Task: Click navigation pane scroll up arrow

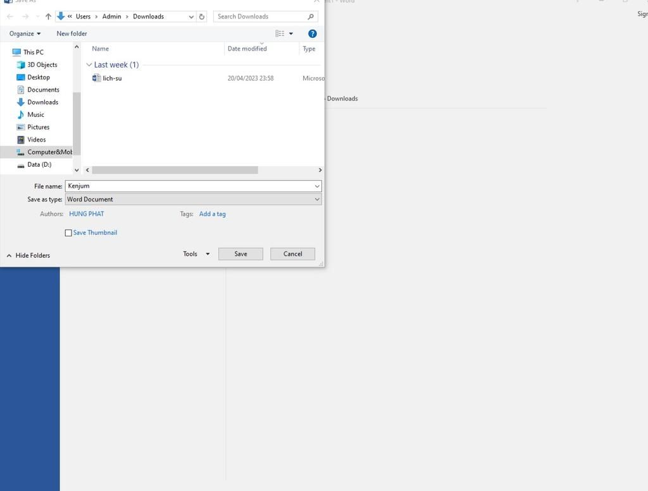Action: tap(77, 47)
